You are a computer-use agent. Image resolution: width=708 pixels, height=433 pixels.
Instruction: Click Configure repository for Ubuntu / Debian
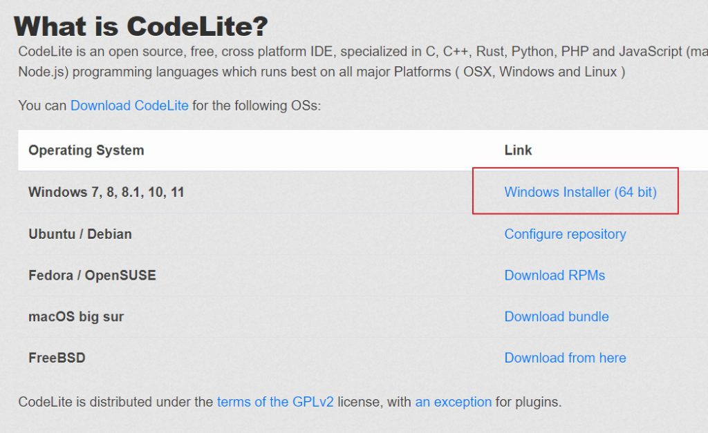click(566, 234)
